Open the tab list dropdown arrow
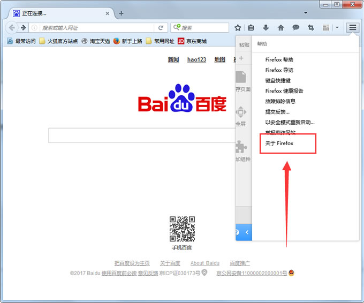364x303 pixels. point(306,13)
